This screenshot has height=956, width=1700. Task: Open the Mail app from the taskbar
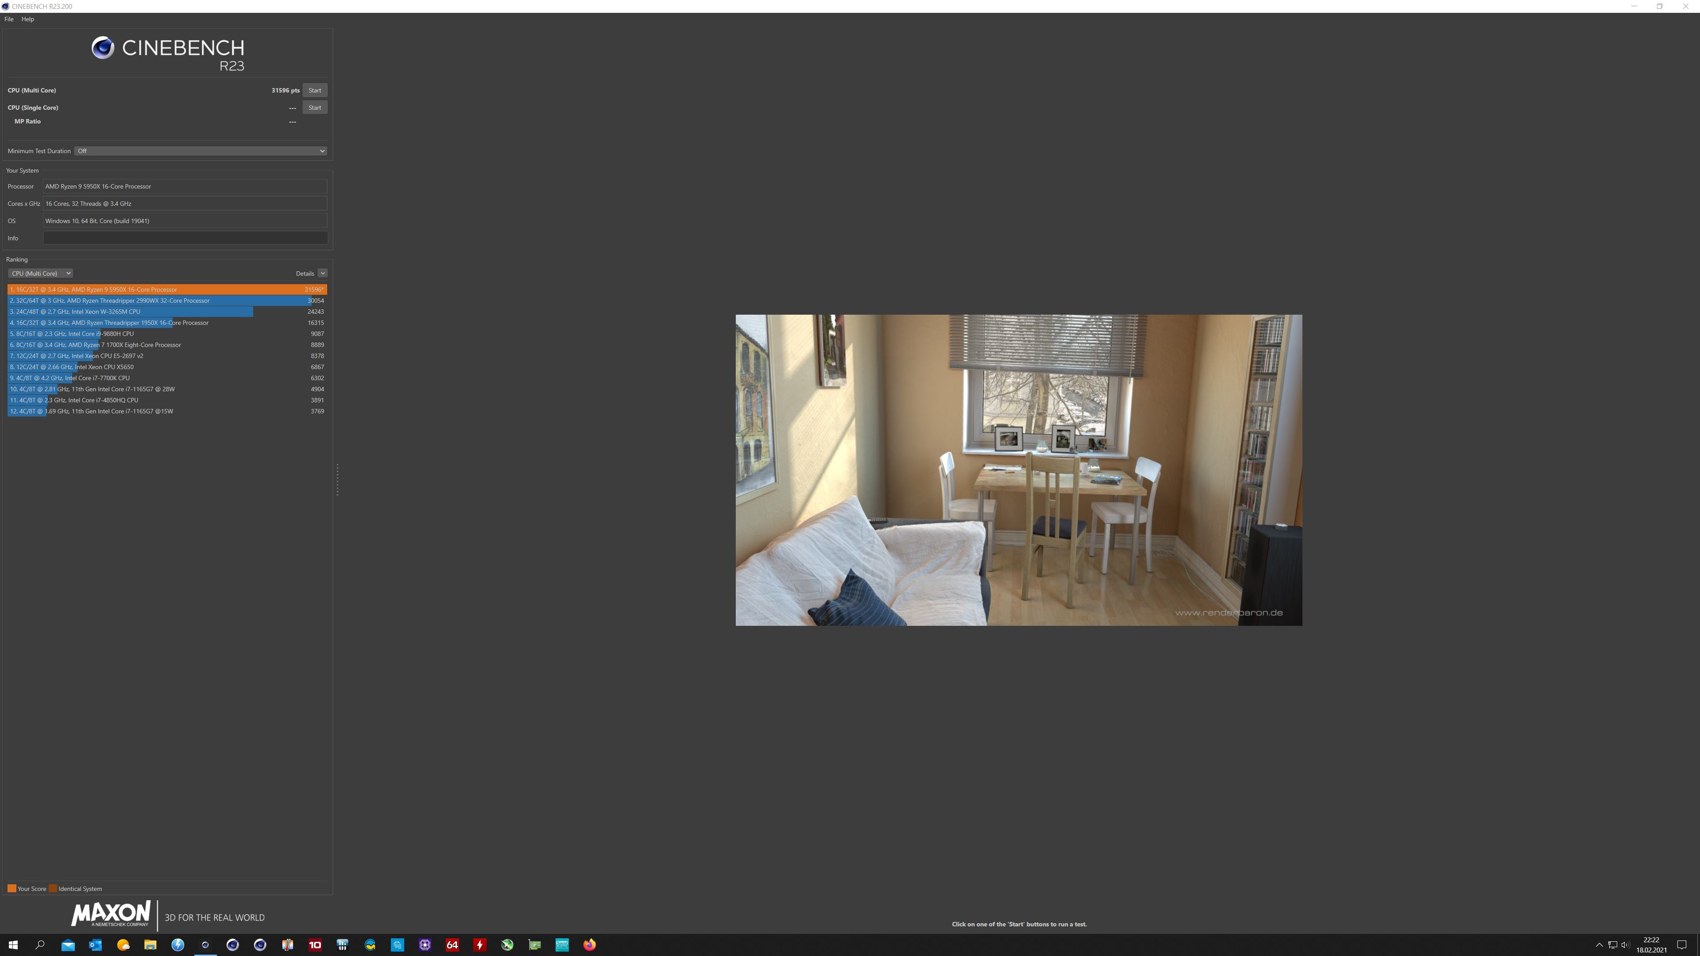(68, 945)
